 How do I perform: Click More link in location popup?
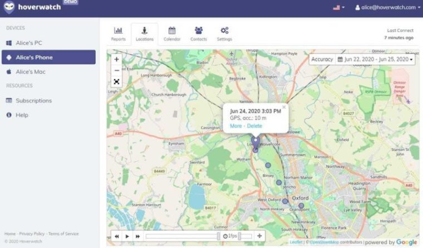236,126
